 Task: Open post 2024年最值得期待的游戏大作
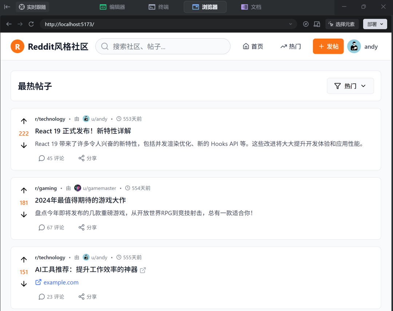click(80, 200)
